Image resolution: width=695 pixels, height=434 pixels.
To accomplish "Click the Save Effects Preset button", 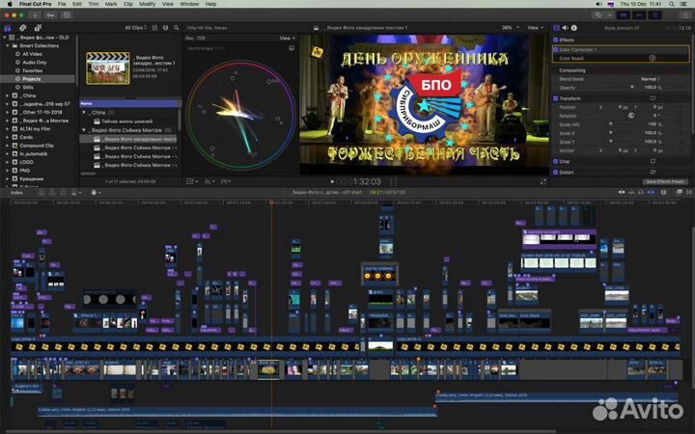I will point(665,181).
